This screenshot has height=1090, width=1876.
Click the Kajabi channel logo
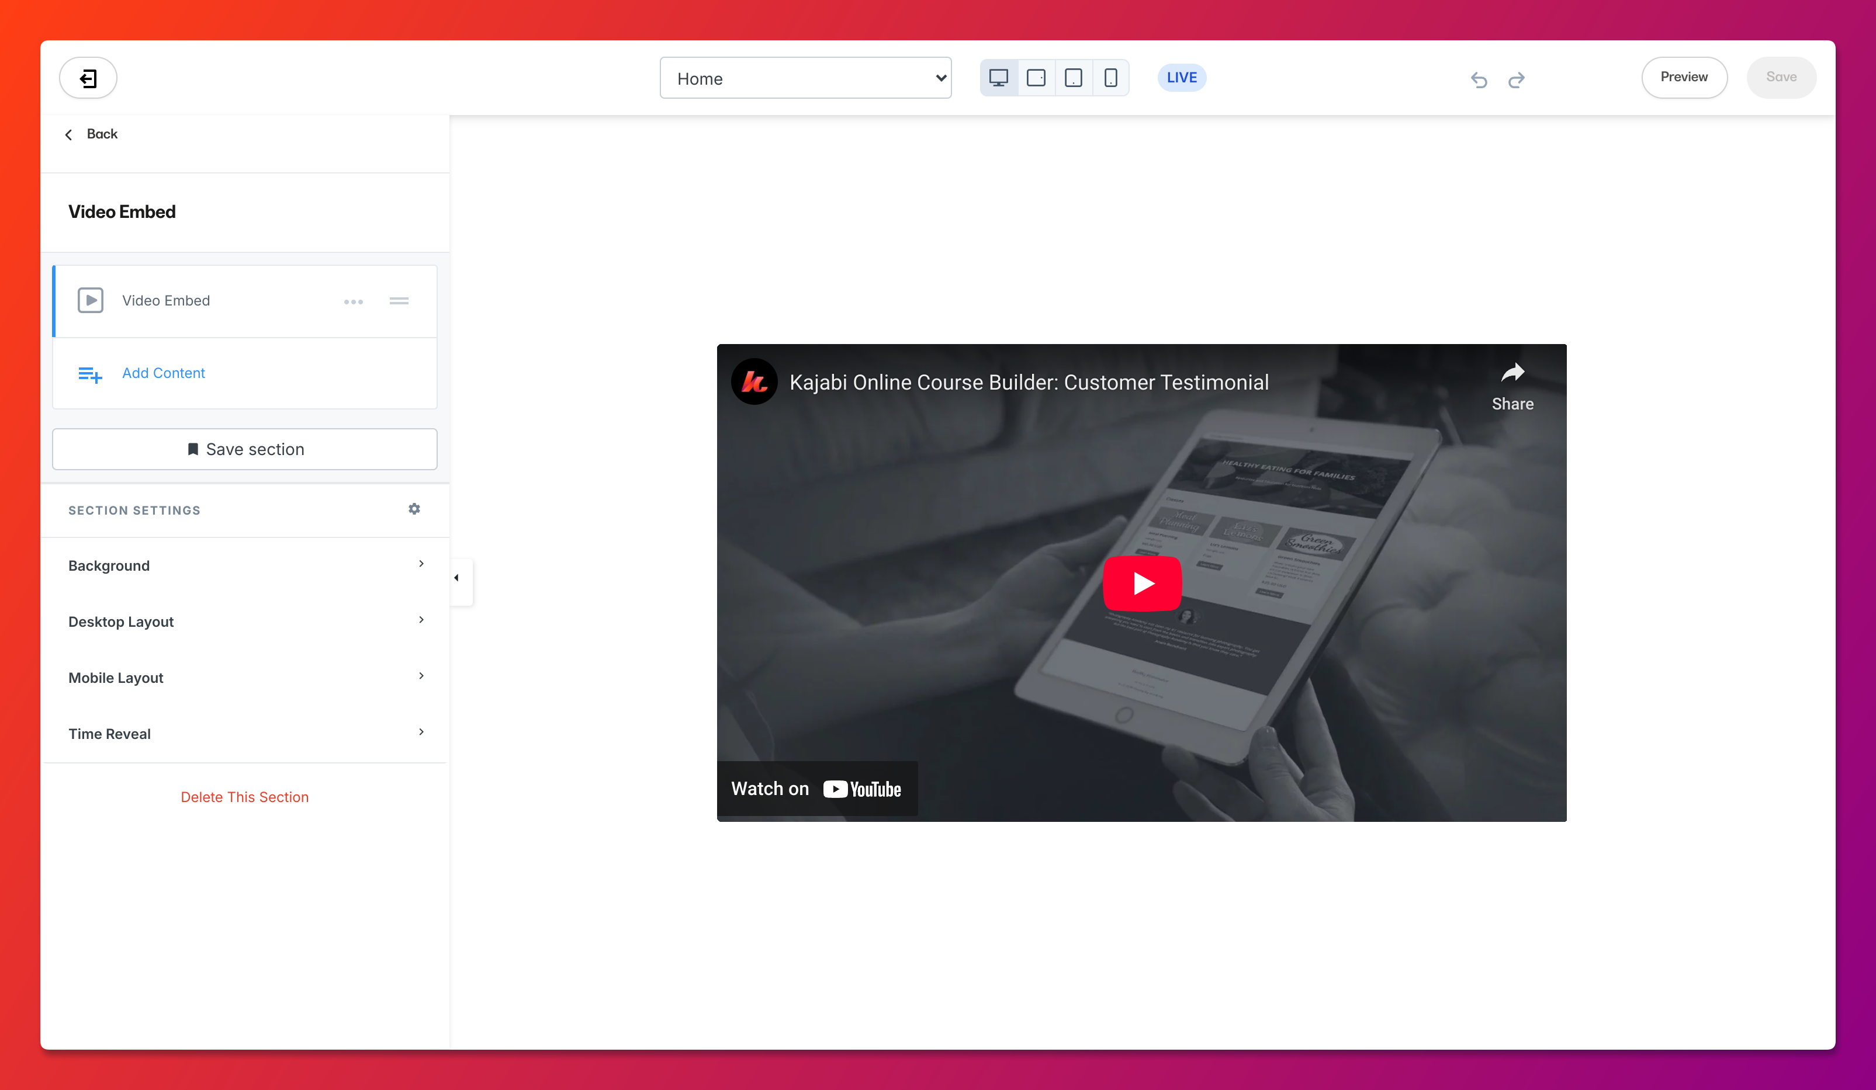[x=754, y=381]
